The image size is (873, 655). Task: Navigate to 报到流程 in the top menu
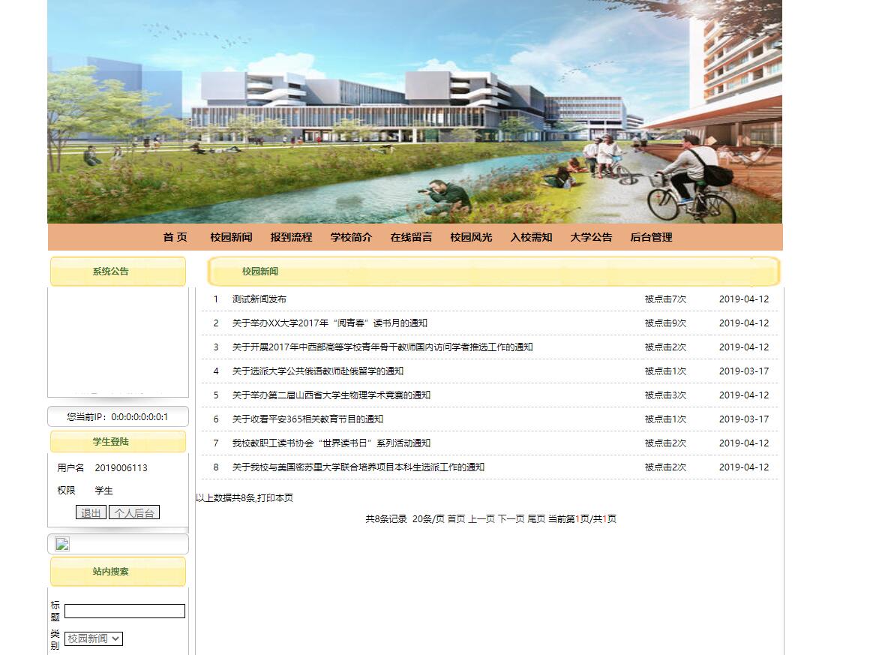[x=291, y=237]
